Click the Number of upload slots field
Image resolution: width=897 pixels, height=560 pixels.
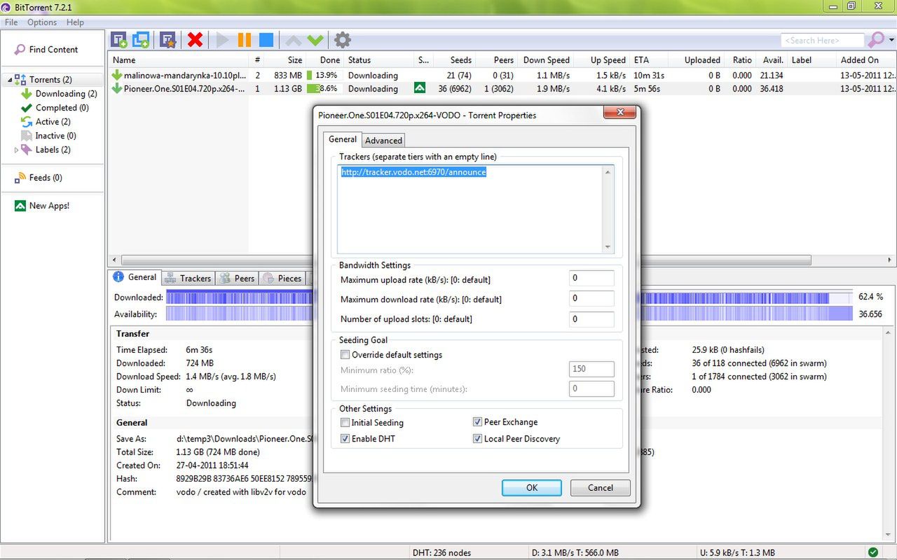[x=591, y=319]
